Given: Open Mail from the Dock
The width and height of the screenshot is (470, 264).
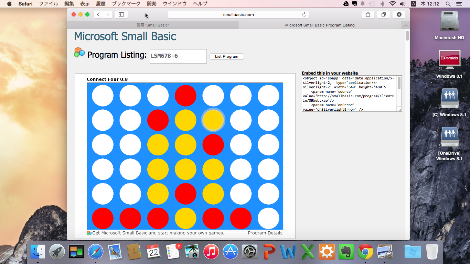Looking at the screenshot, I should point(115,252).
